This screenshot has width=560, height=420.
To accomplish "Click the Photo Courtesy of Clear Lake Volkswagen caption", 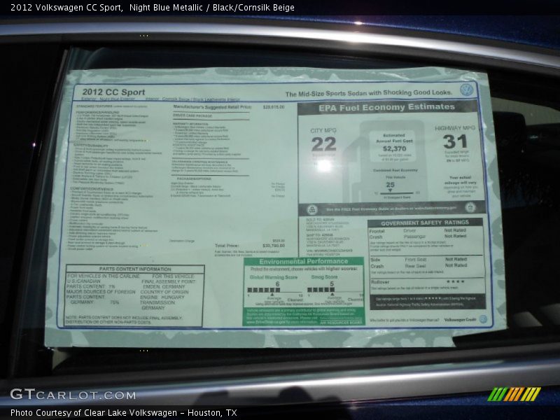I will click(123, 413).
